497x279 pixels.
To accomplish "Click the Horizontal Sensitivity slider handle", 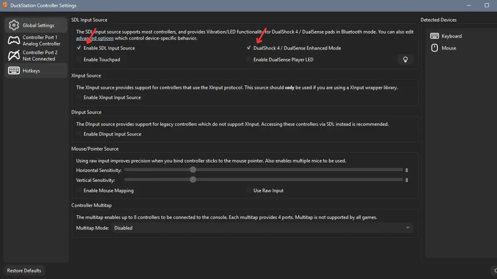I will [x=193, y=169].
